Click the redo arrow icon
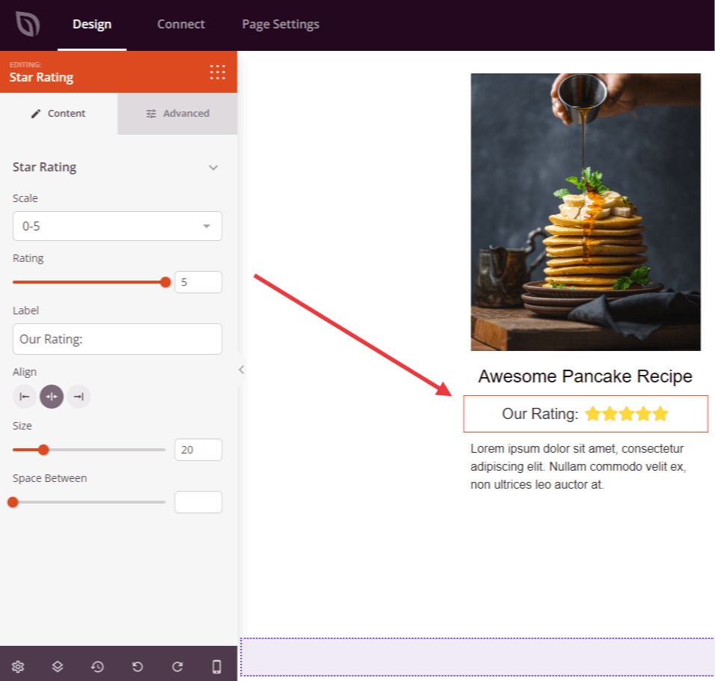Viewport: 715px width, 681px height. 177,666
